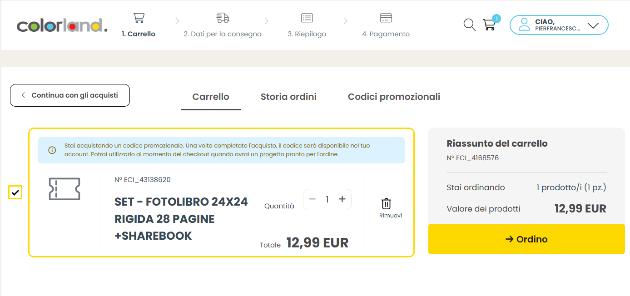Viewport: 630px width, 296px height.
Task: Switch to the Storia ordini tab
Action: point(288,97)
